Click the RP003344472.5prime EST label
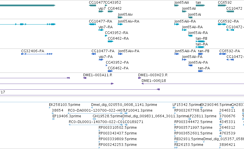The width and height of the screenshot is (244, 149). click(x=193, y=122)
